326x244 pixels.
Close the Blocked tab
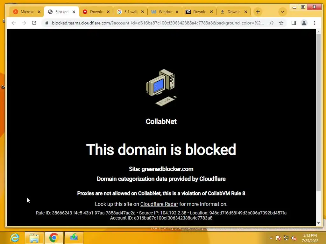74,12
